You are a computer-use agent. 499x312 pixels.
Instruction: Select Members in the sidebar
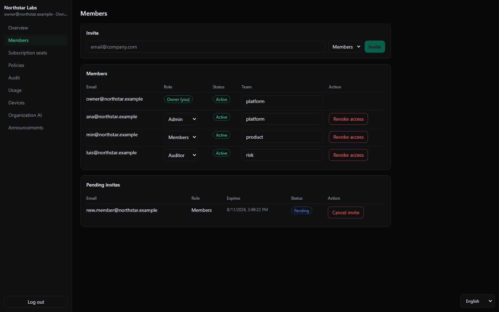(36, 40)
